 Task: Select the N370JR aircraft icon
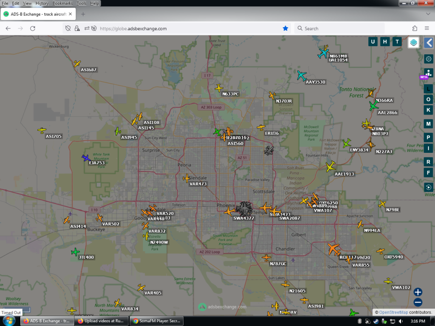pyautogui.click(x=272, y=96)
